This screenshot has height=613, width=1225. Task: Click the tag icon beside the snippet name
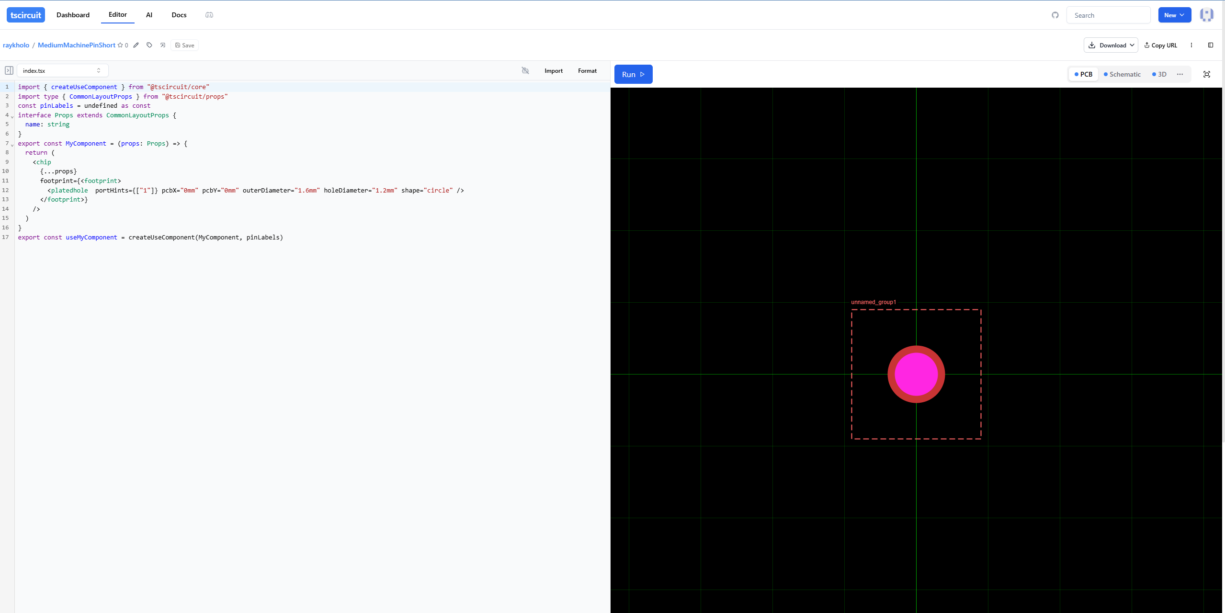[x=149, y=45]
